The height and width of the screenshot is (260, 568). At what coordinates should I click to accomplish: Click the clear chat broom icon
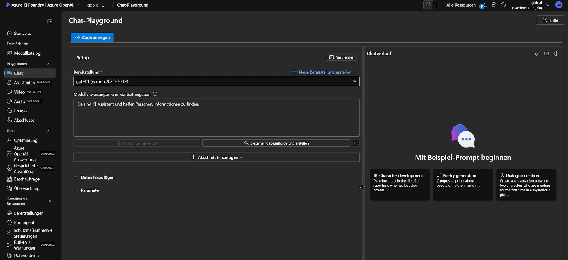[x=537, y=54]
